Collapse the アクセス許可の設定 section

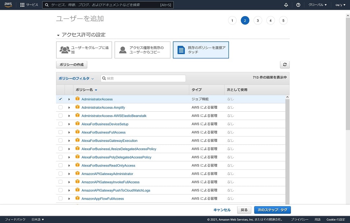point(58,35)
